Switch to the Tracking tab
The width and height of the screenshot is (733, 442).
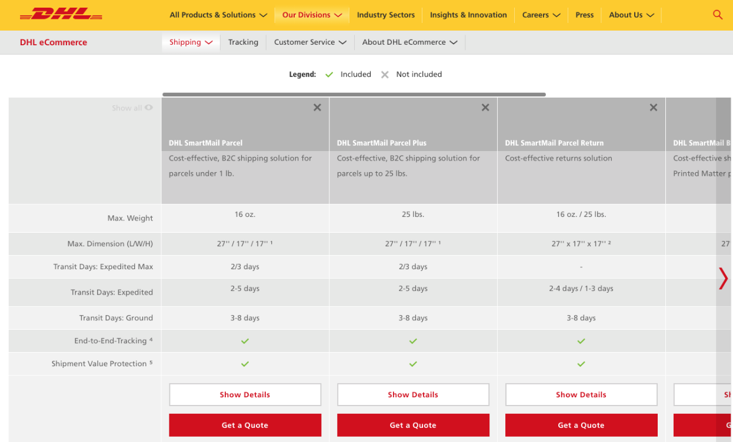(x=243, y=42)
